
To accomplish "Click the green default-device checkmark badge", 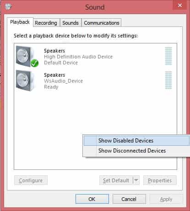I will click(34, 63).
